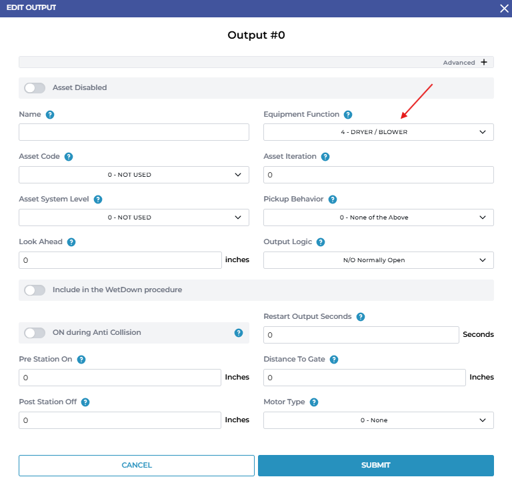Viewport: 512px width, 503px height.
Task: Open Equipment Function dropdown
Action: [x=378, y=132]
